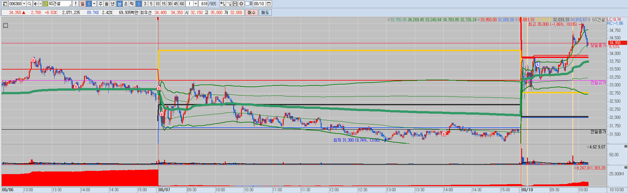The width and height of the screenshot is (628, 193).
Task: Click the candle count field 618
Action: [203, 4]
